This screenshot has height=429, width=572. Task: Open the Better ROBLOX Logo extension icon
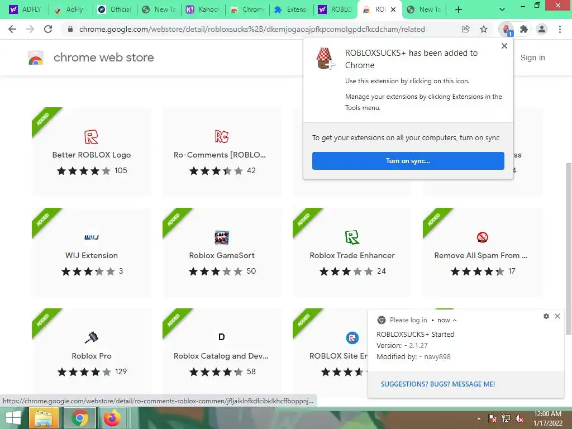point(91,137)
